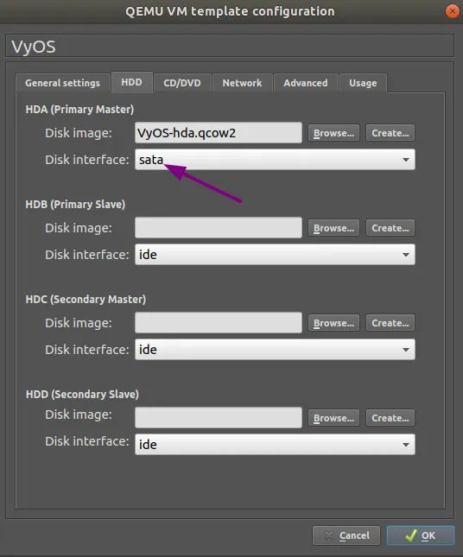This screenshot has width=463, height=557.
Task: Click the VyOS-hda.qcow2 disk image field
Action: coord(219,133)
